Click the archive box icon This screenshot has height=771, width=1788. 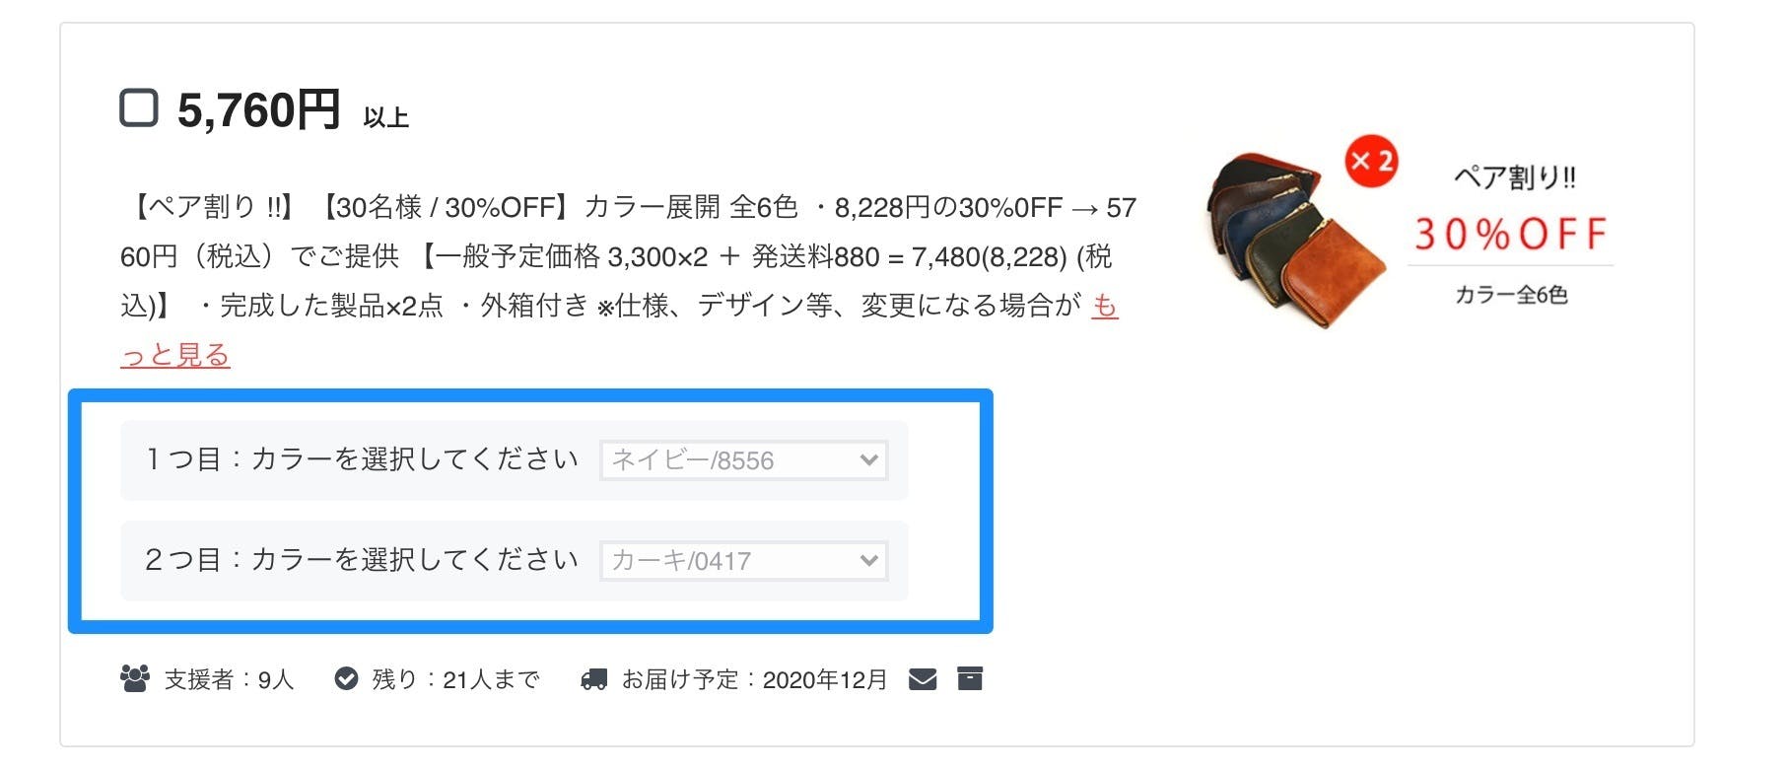(x=970, y=678)
